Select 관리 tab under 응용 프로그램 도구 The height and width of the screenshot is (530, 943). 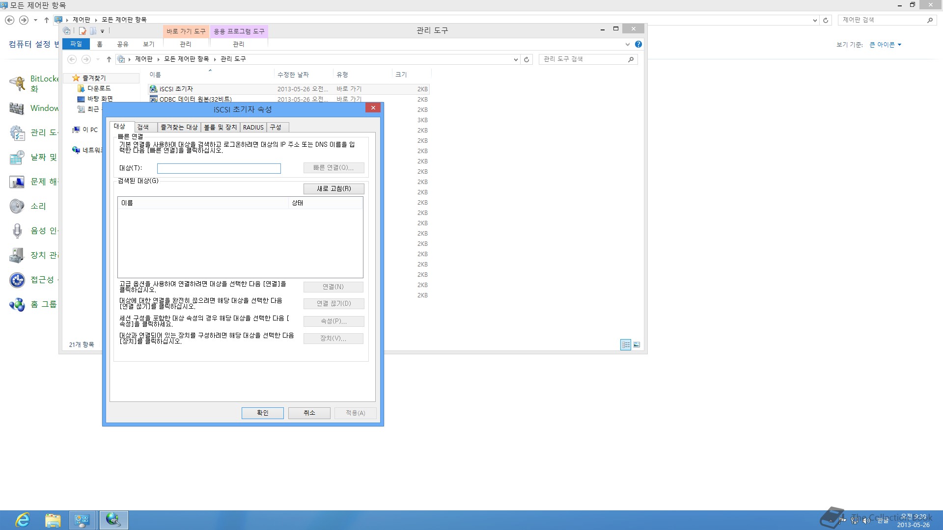239,44
